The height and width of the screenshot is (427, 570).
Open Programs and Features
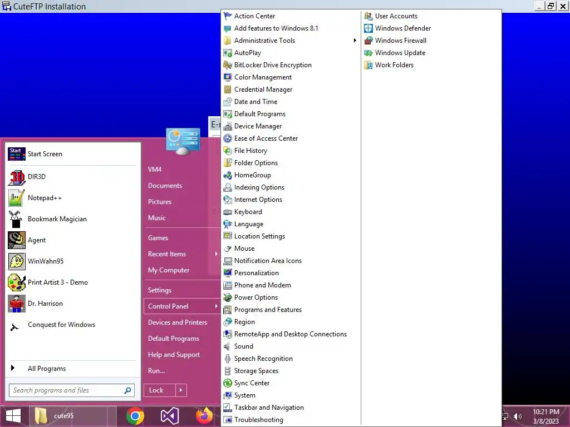click(x=291, y=310)
